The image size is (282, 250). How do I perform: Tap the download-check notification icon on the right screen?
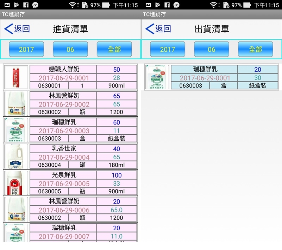(158, 5)
